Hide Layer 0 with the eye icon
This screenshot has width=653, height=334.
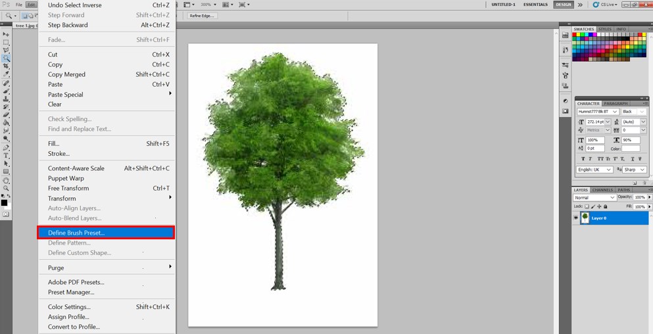click(576, 218)
